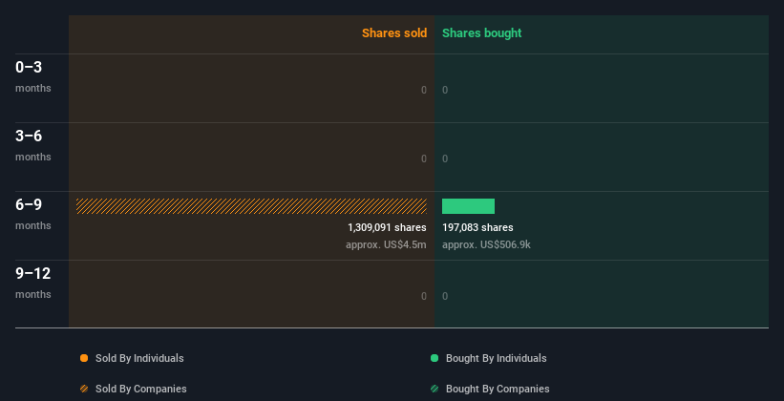784x401 pixels.
Task: Click the hatched Bought By Companies legend icon
Action: point(434,389)
